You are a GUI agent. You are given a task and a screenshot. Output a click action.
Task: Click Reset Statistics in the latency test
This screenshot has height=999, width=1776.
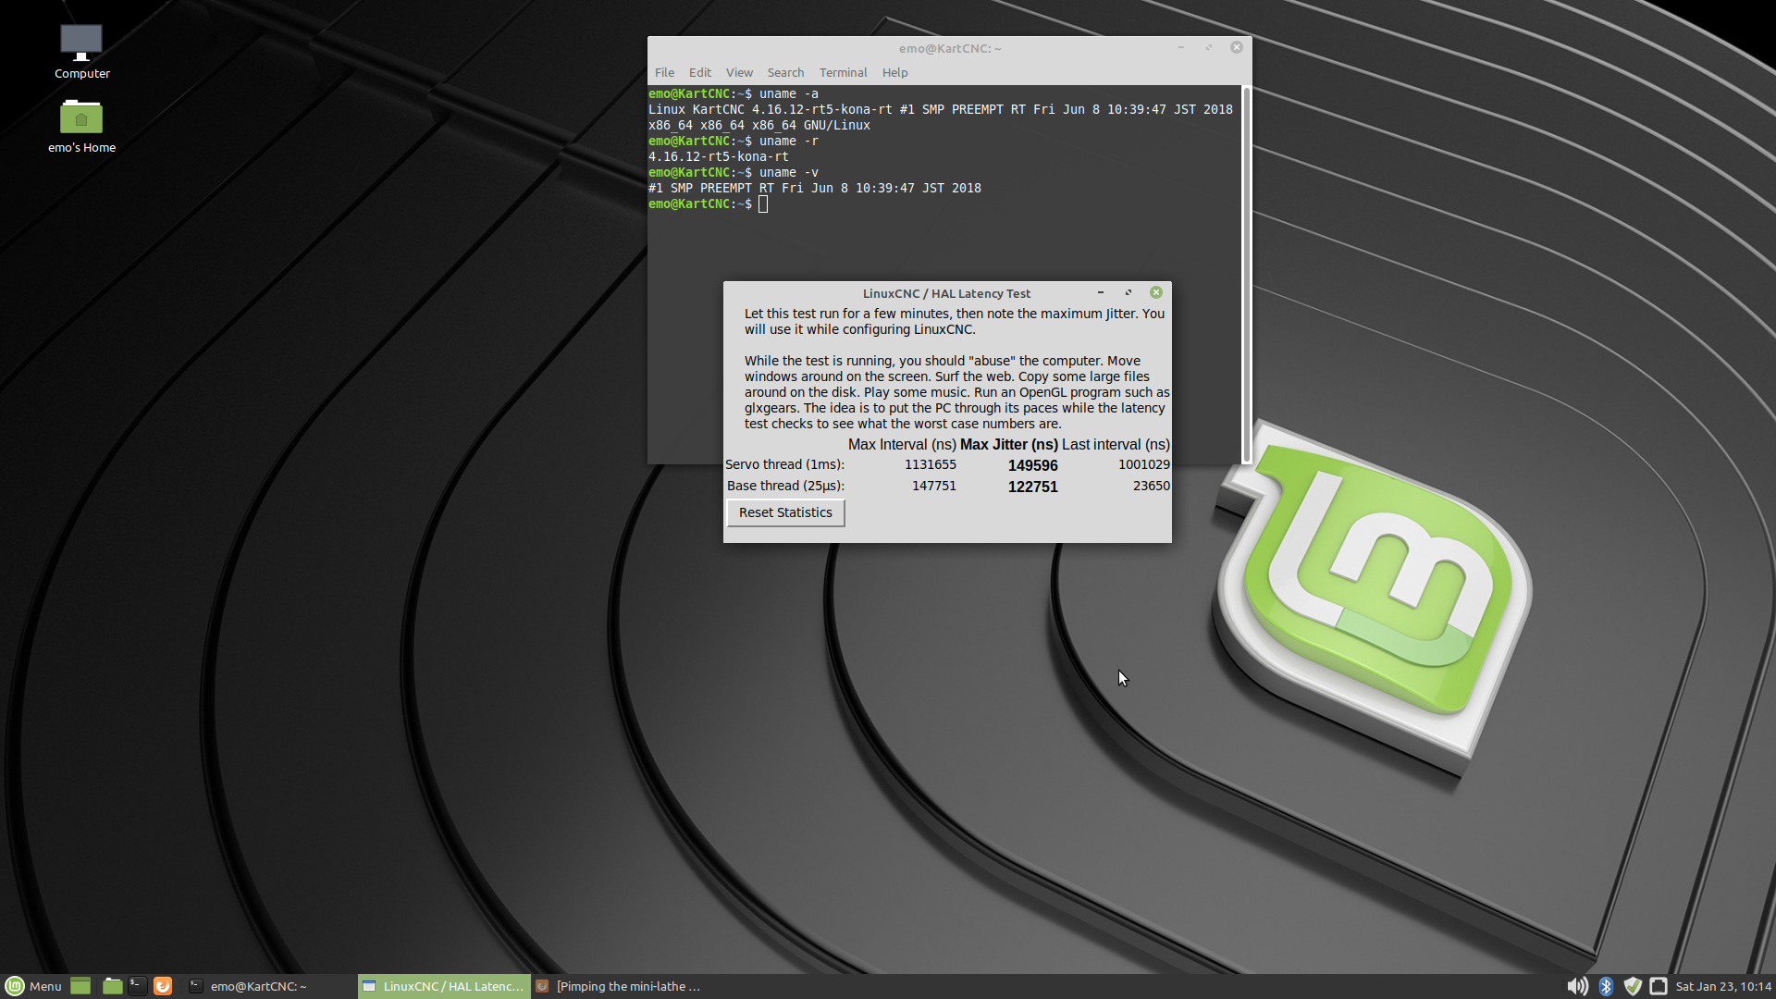pos(785,512)
